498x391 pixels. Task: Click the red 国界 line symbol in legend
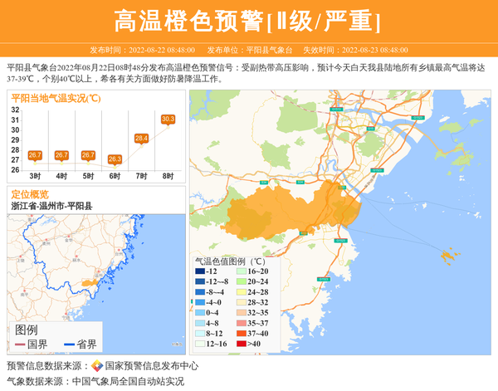[20, 345]
